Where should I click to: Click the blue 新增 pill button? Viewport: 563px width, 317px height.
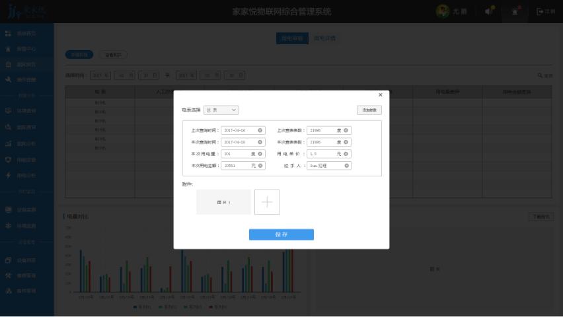point(79,55)
